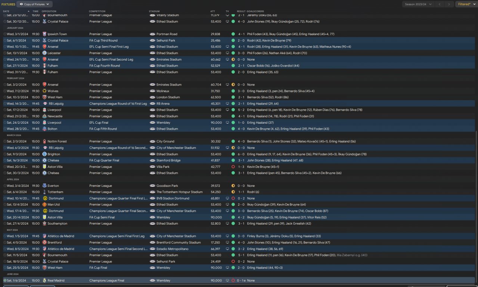Click the Molineux stadium icon
The width and height of the screenshot is (478, 287).
click(152, 91)
